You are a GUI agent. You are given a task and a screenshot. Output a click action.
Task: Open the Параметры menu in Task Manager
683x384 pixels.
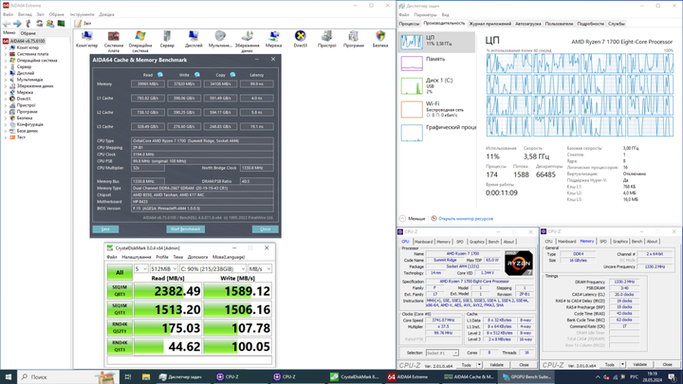click(425, 15)
